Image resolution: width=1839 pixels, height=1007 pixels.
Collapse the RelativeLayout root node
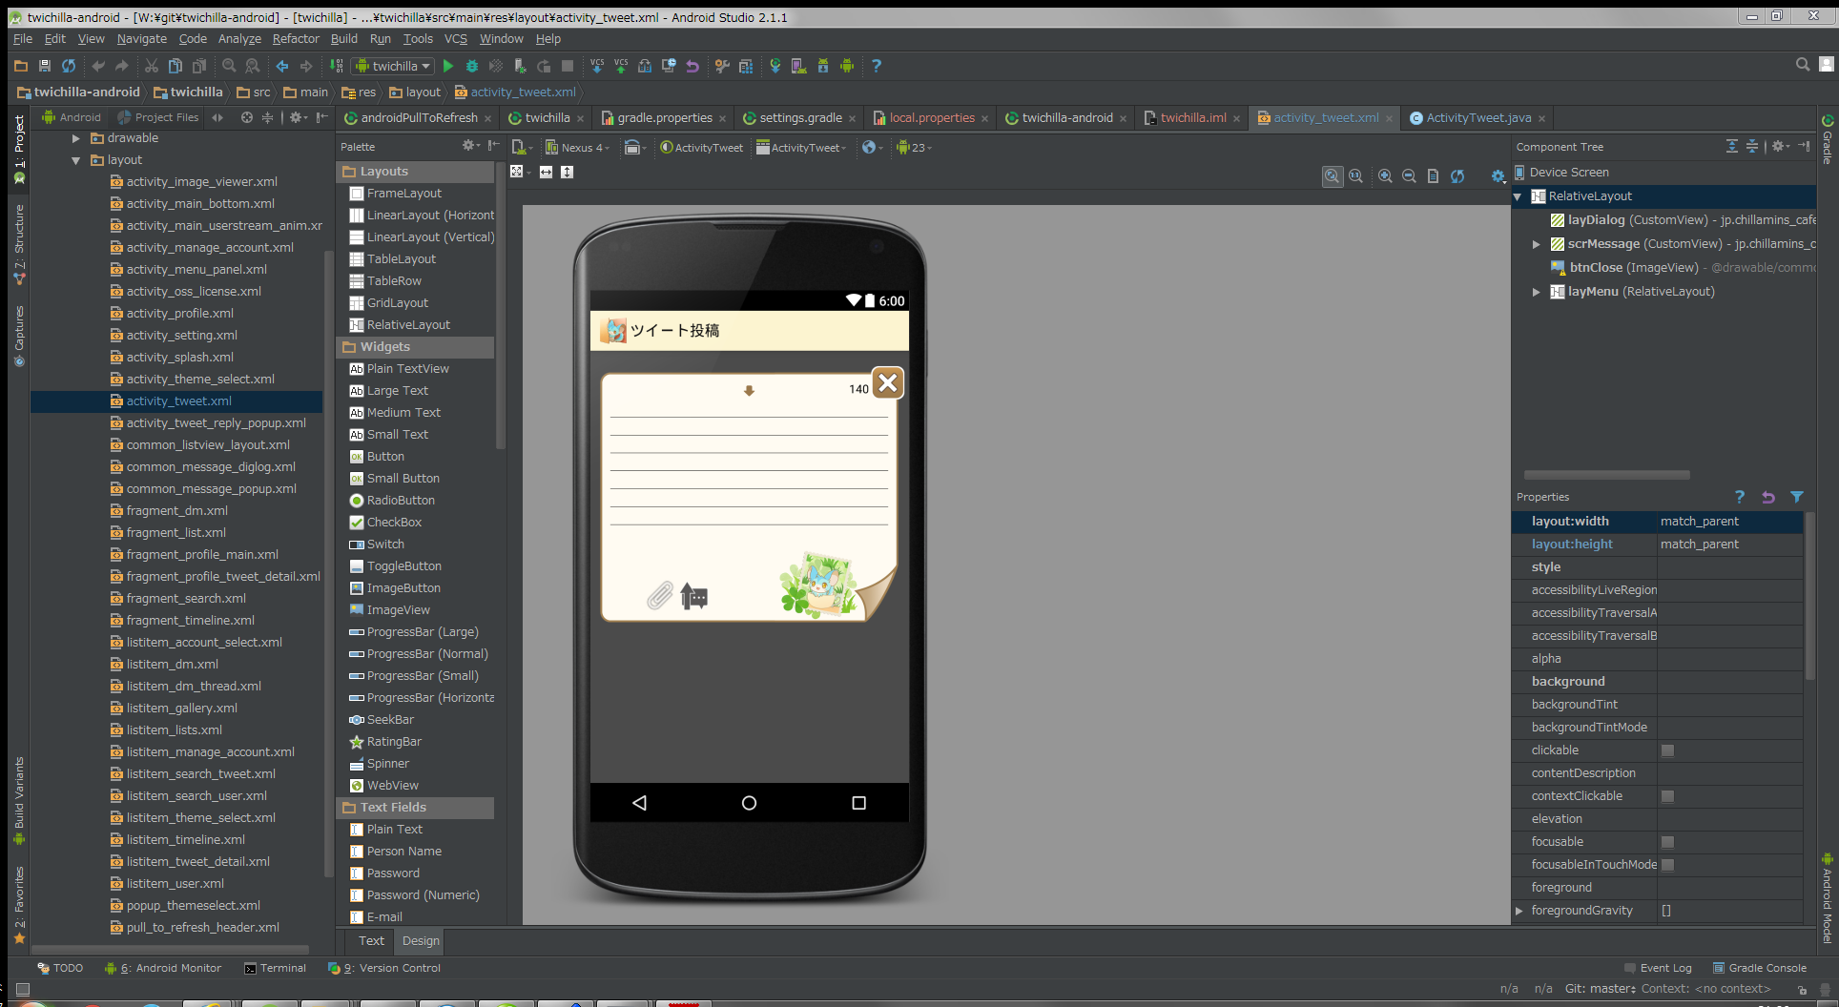pos(1519,196)
